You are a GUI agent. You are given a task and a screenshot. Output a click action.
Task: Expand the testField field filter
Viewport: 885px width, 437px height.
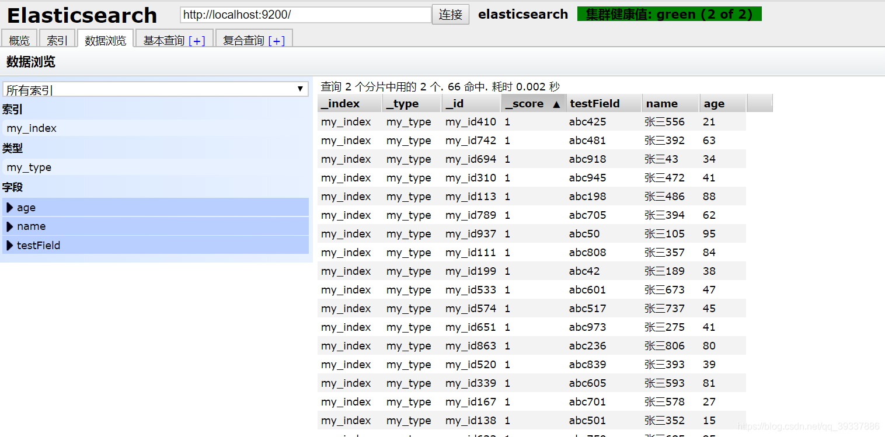(155, 245)
